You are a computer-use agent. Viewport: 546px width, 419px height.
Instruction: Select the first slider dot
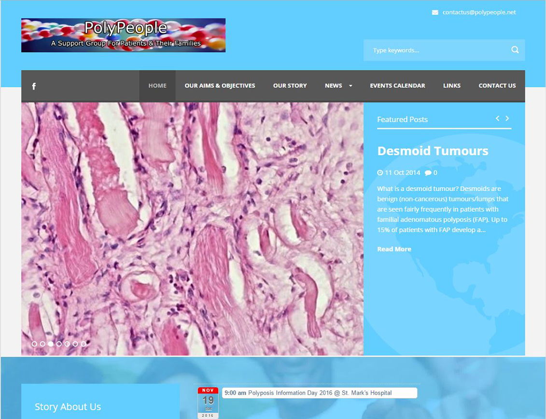pos(34,344)
